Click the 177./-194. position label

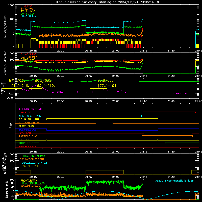[108, 86]
